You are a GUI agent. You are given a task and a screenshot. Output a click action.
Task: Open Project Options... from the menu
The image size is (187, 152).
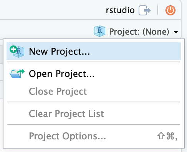point(68,136)
